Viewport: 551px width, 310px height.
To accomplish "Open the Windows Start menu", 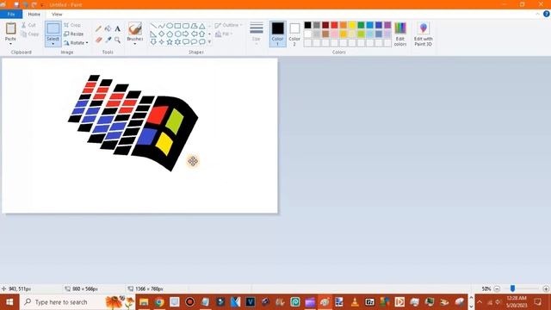I will point(9,302).
